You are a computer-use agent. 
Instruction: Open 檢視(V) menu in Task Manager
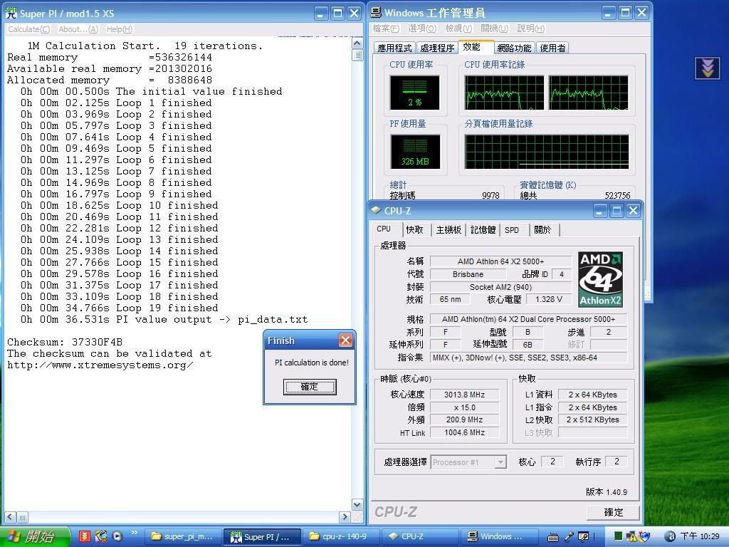tap(458, 28)
